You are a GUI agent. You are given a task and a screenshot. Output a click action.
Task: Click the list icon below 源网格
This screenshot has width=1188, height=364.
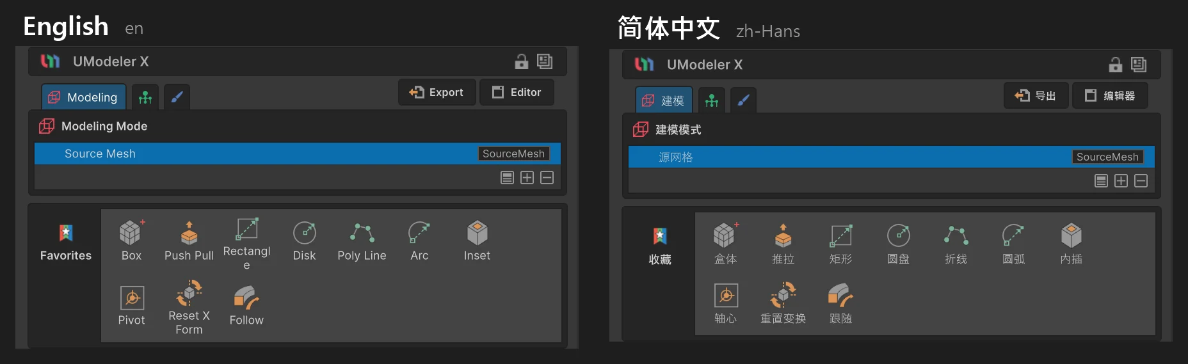pyautogui.click(x=1101, y=181)
